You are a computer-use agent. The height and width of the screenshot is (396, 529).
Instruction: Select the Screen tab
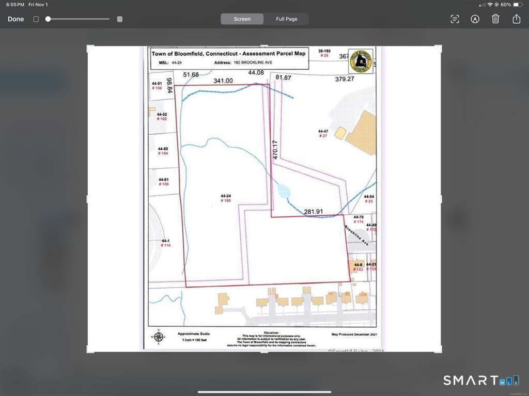tap(242, 19)
